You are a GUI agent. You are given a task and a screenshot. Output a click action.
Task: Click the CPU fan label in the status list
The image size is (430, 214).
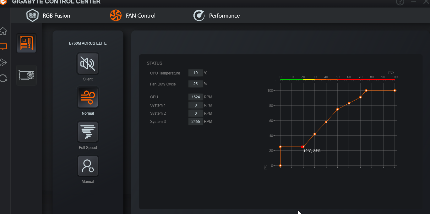tap(154, 97)
